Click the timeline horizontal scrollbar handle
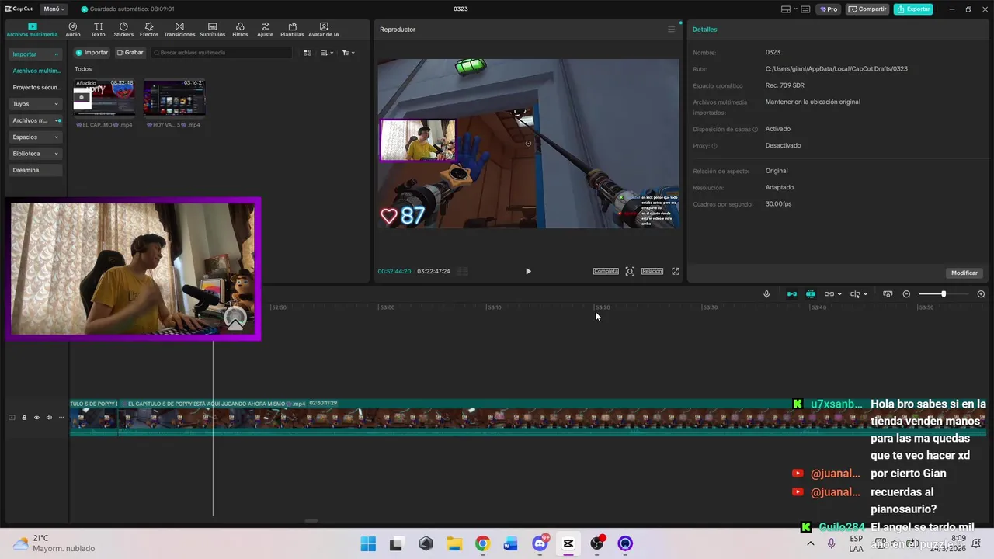 (x=311, y=521)
